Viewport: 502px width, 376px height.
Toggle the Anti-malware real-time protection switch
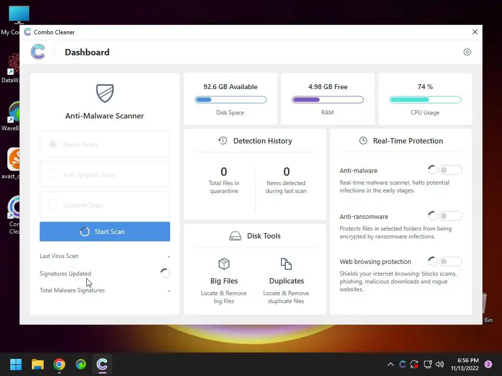pyautogui.click(x=450, y=170)
